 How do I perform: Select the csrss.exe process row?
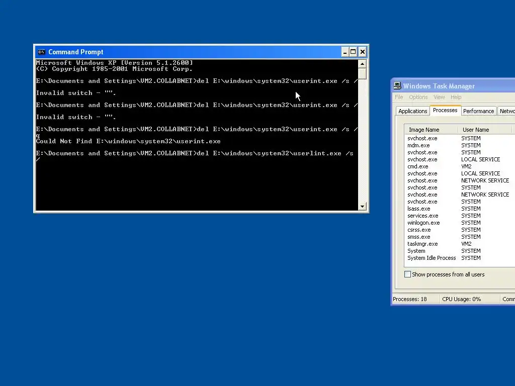[460, 230]
